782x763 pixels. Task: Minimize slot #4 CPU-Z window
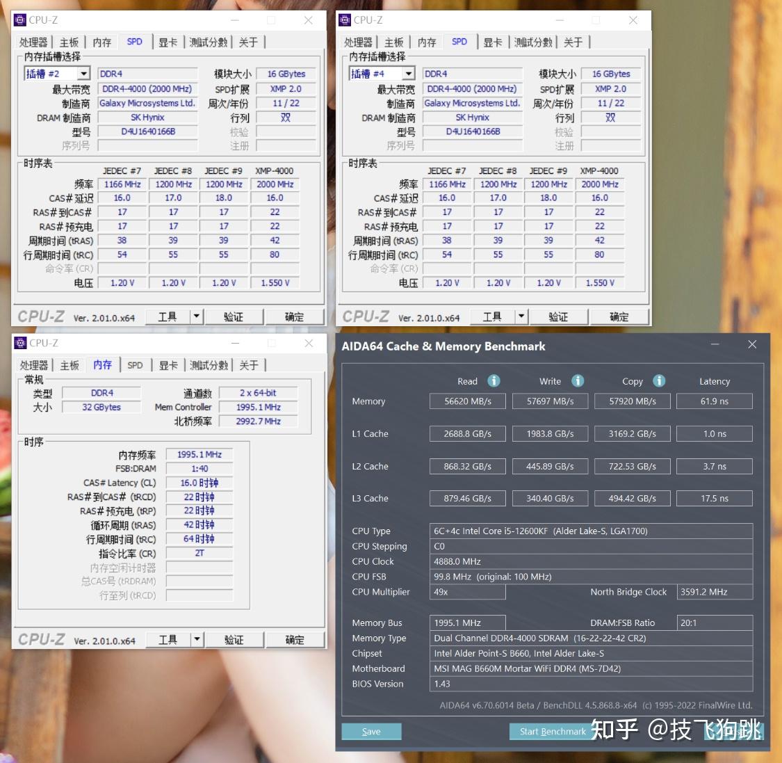(560, 20)
